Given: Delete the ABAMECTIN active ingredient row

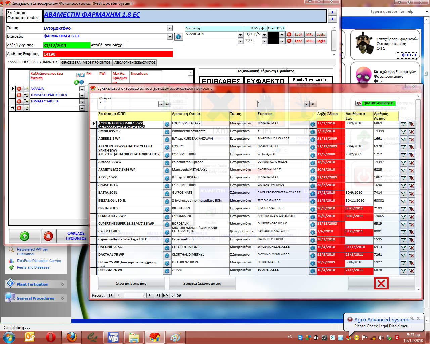Looking at the screenshot, I should tap(289, 35).
